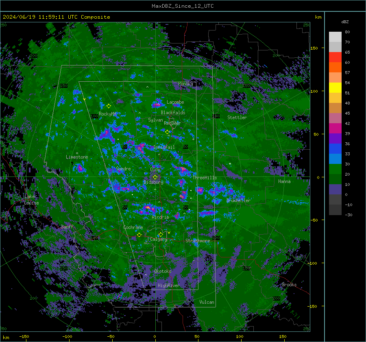Screen dimensions: 366x342
Task: Click the dBZ legend heading
Action: click(345, 22)
